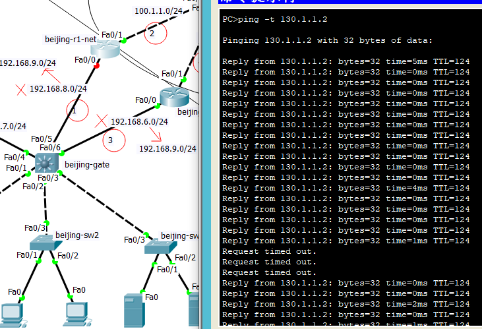Click the first Request timed out line
The image size is (482, 329).
coord(270,251)
